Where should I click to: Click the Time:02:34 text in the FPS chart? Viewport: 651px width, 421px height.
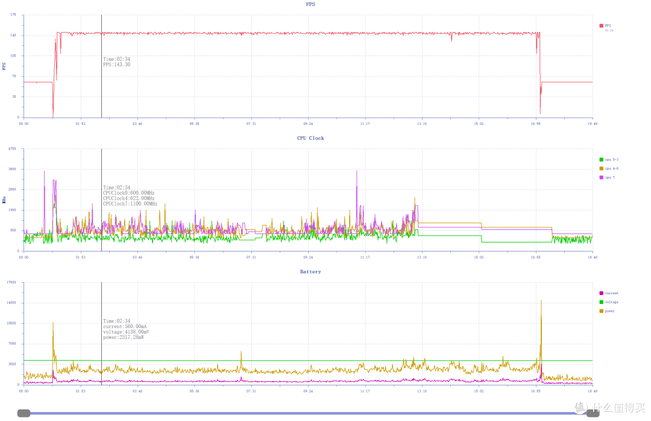pos(117,59)
